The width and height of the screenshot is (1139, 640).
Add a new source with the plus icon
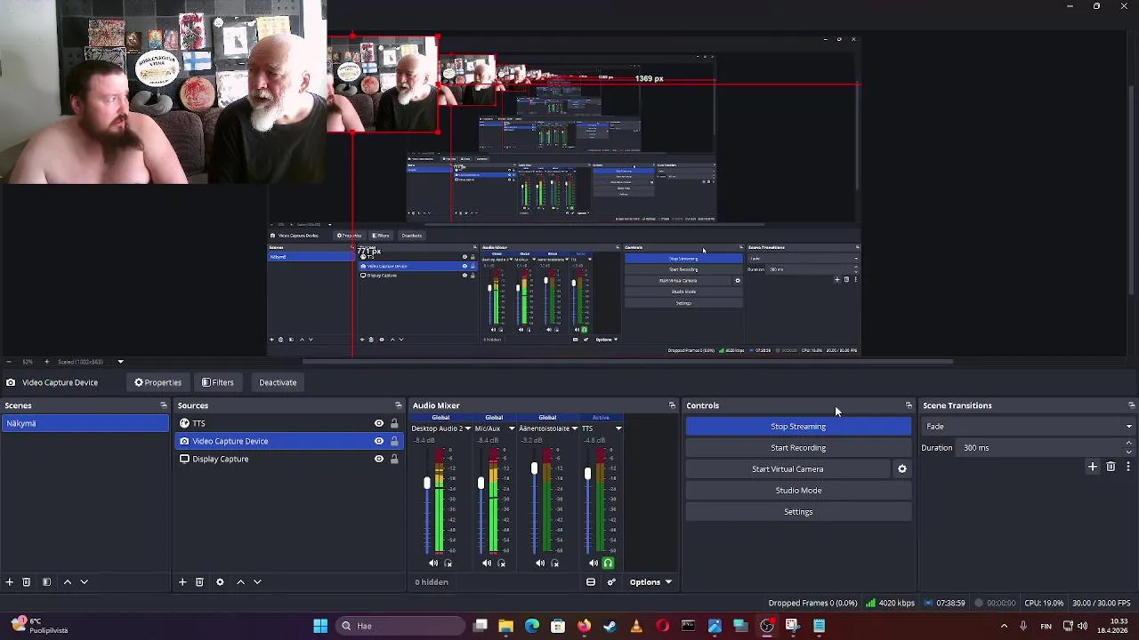[182, 581]
